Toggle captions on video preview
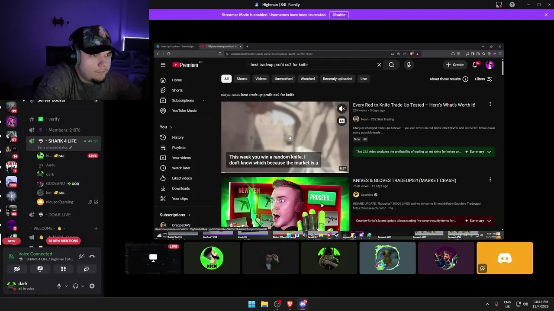 (x=342, y=121)
